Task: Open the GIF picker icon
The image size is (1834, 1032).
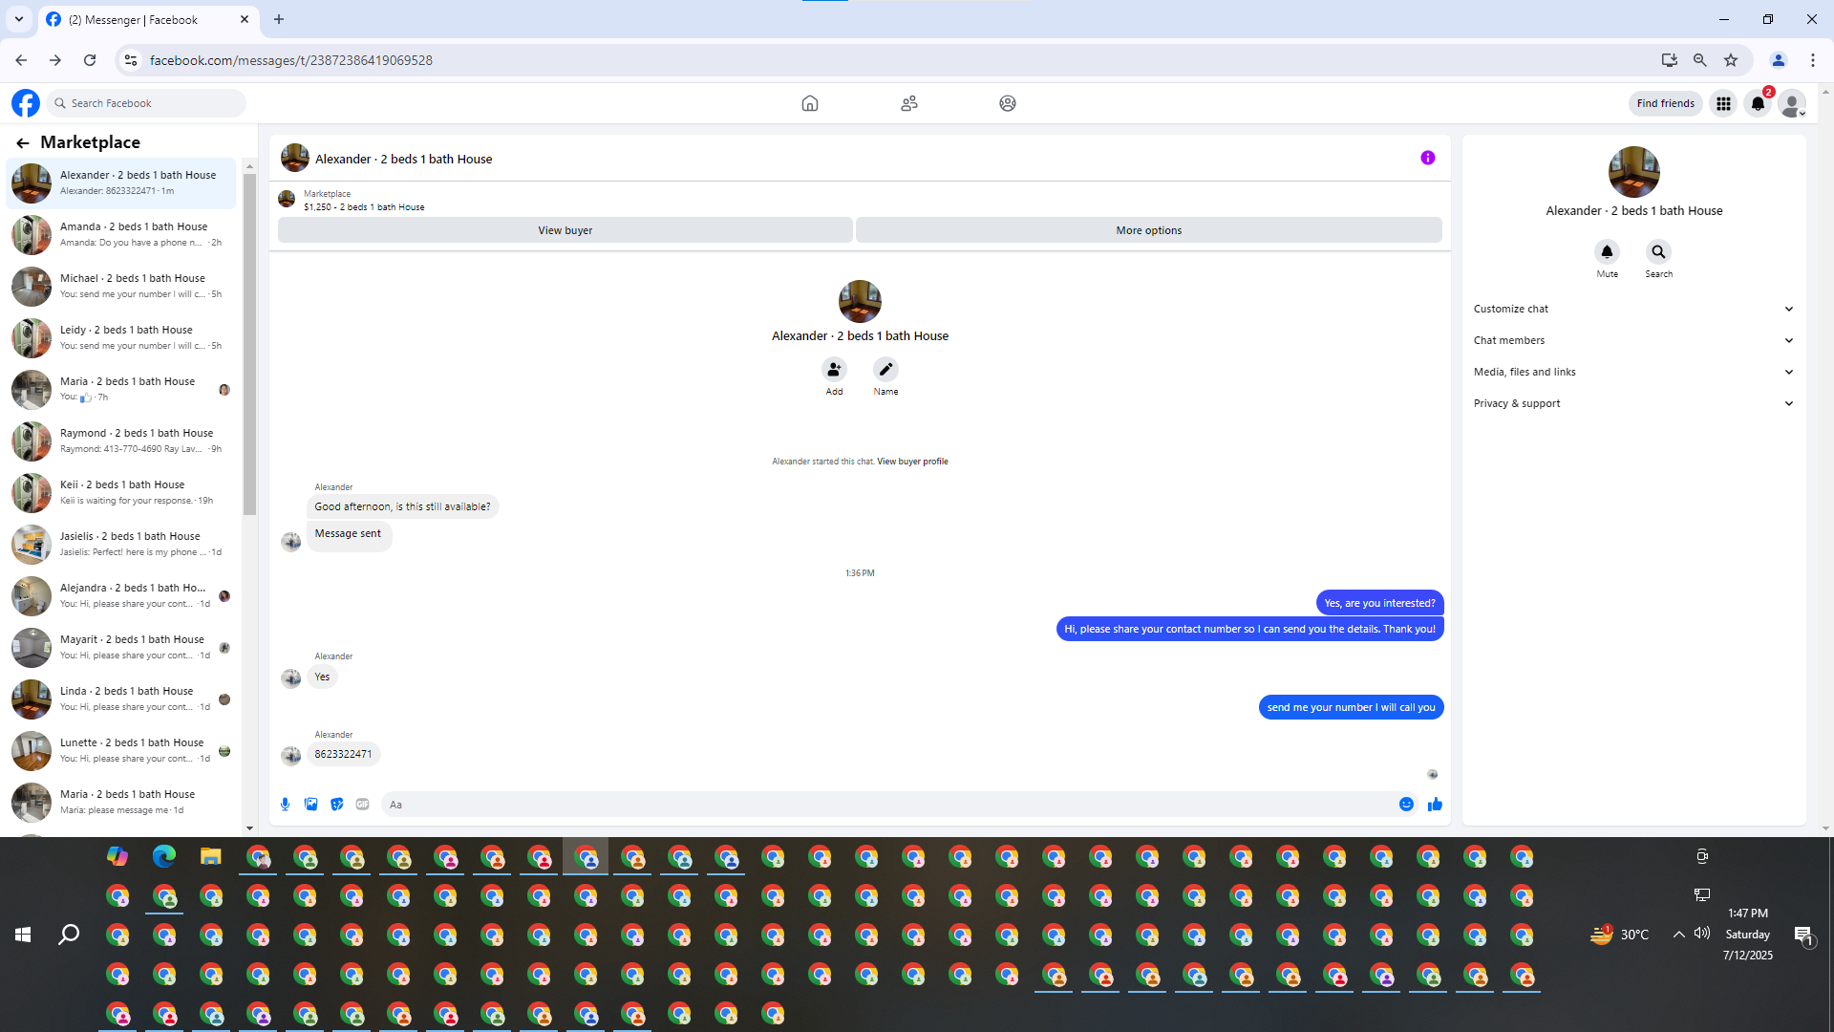Action: (x=362, y=805)
